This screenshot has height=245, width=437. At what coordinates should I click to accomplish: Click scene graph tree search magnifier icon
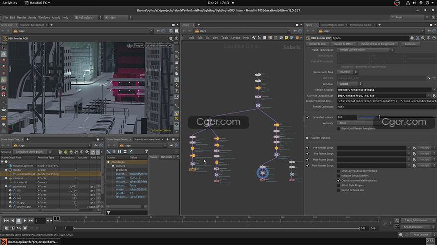[87, 152]
